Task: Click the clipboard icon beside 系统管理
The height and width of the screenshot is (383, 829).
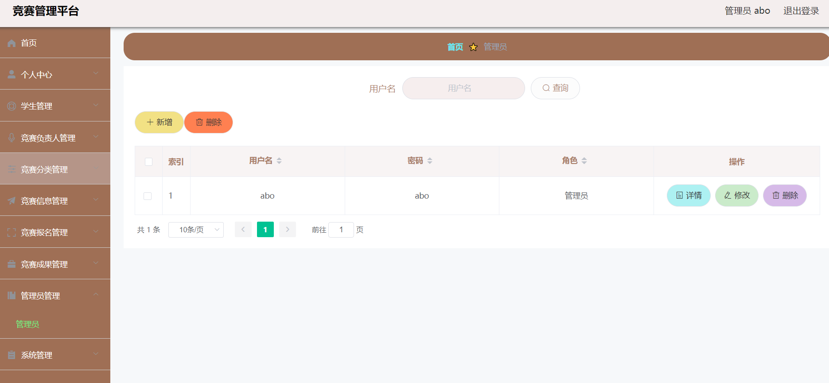Action: tap(12, 355)
